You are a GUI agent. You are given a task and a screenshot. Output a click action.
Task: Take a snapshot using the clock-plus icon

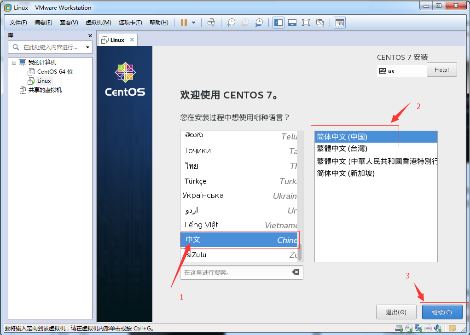point(231,23)
